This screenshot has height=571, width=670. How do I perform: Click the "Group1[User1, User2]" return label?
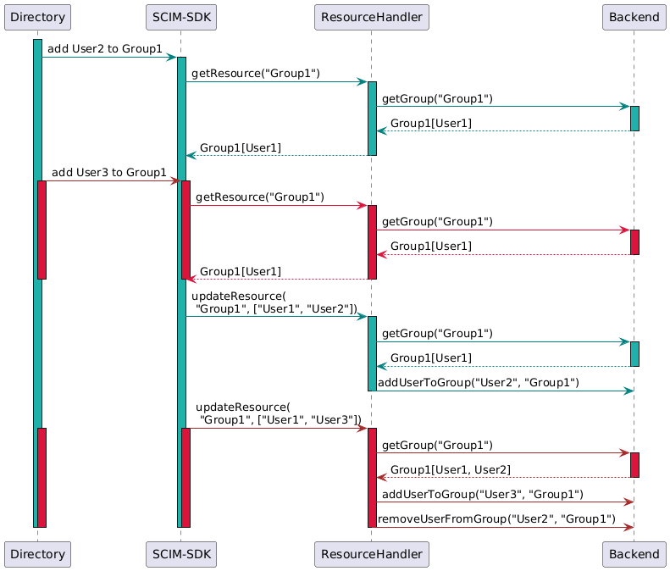tap(450, 469)
